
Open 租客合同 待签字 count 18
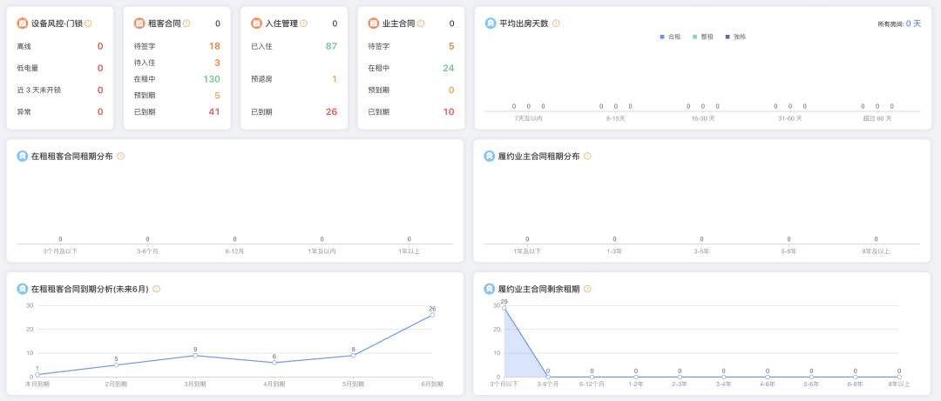tap(215, 46)
